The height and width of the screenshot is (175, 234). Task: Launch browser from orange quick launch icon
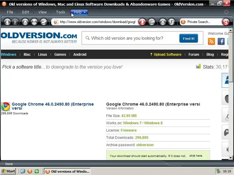tap(30, 171)
